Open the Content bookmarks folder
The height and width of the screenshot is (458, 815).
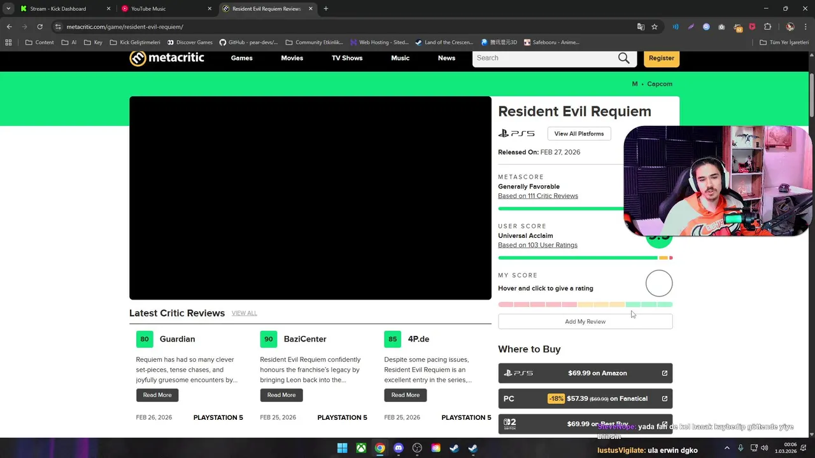click(39, 43)
